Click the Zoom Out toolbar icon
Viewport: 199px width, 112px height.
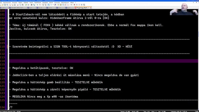tap(40, 5)
